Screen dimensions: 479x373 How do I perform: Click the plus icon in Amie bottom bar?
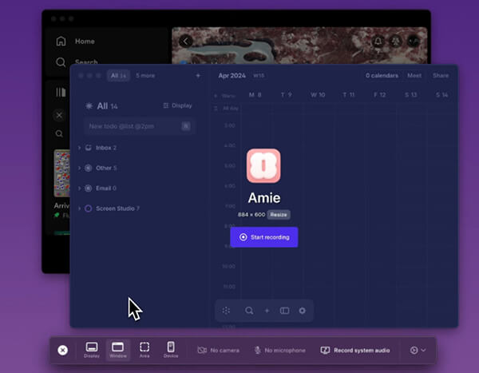(x=267, y=311)
